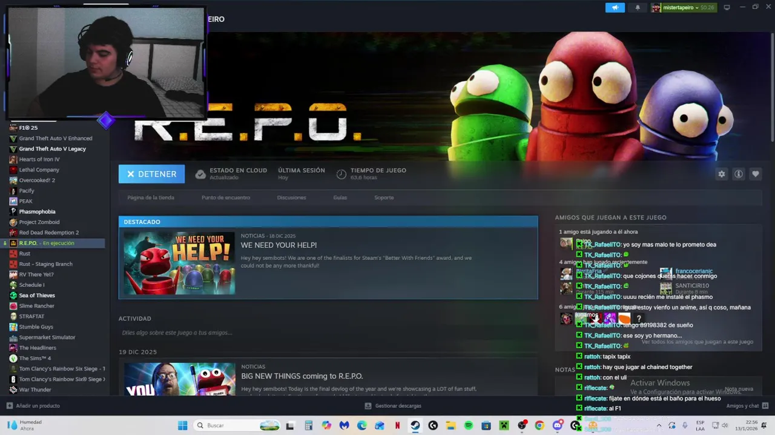Select the running R.E.P.O. entry

pyautogui.click(x=53, y=243)
